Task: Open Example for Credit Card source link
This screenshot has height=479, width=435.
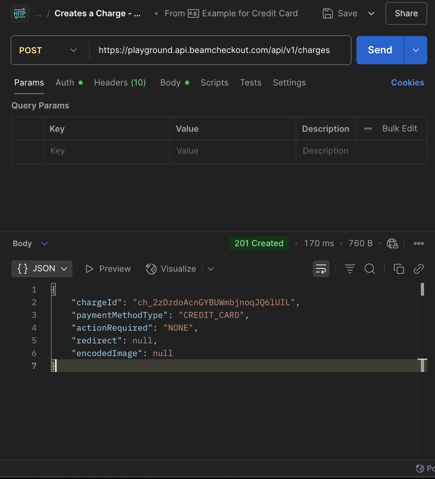Action: [250, 13]
